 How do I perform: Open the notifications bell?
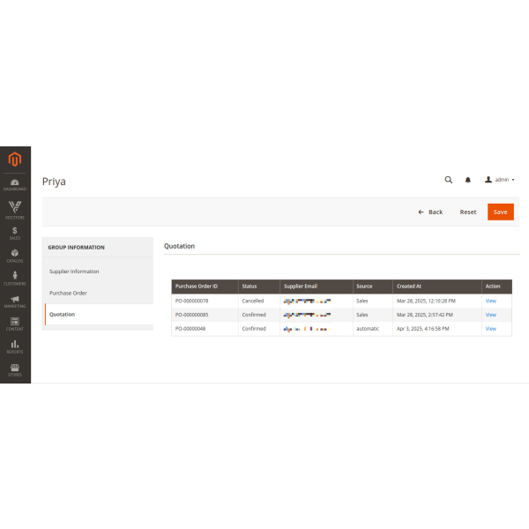click(x=468, y=180)
